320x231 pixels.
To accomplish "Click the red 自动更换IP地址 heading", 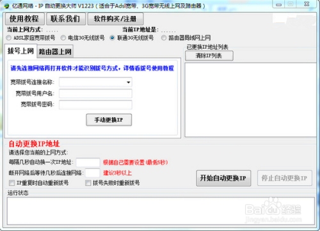I will coord(34,144).
